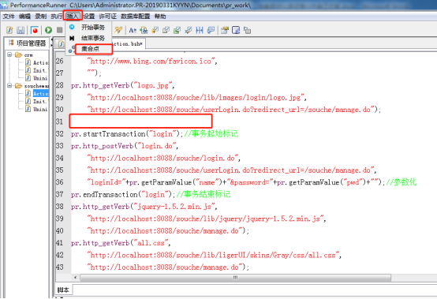Image resolution: width=437 pixels, height=299 pixels.
Task: Click the blue circle icon beside 开始事务
Action: tap(72, 27)
